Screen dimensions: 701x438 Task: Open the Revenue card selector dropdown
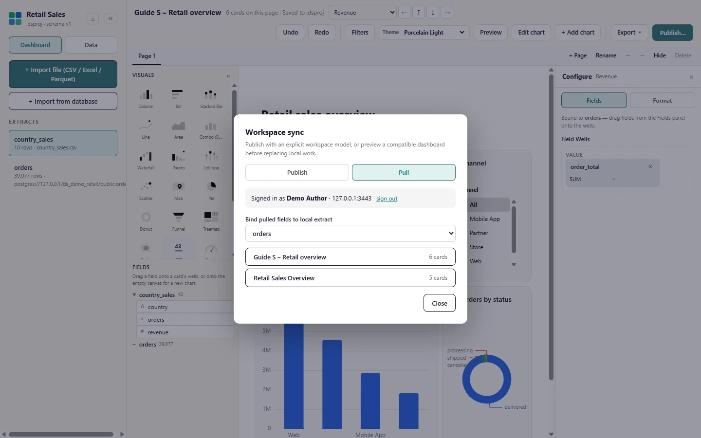(363, 13)
